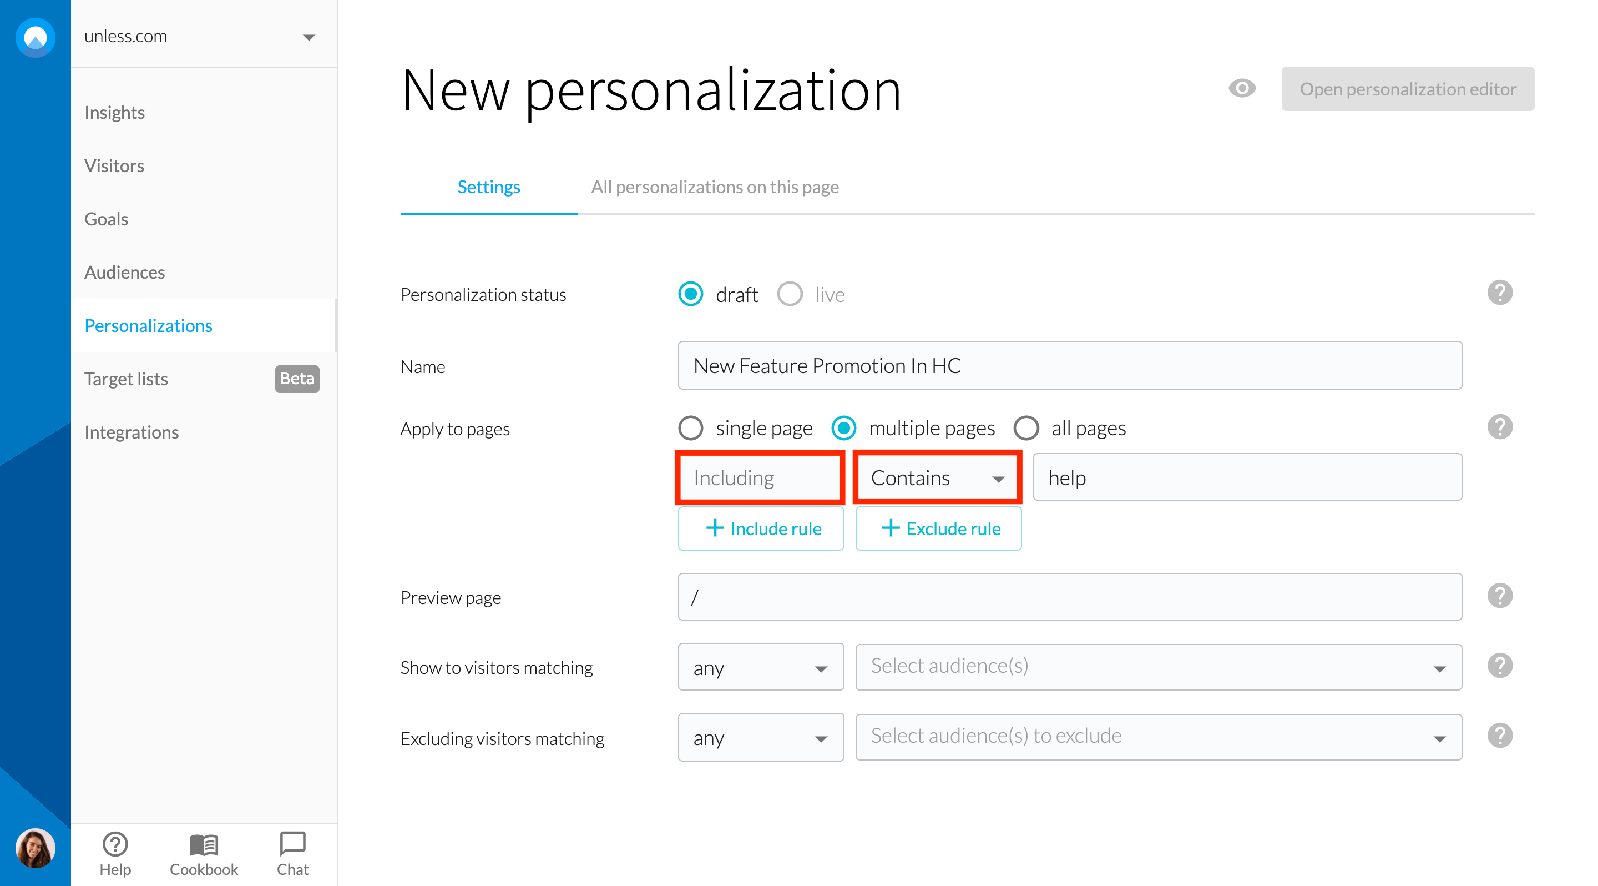1598x886 pixels.
Task: Choose the all pages radio option
Action: pyautogui.click(x=1026, y=427)
